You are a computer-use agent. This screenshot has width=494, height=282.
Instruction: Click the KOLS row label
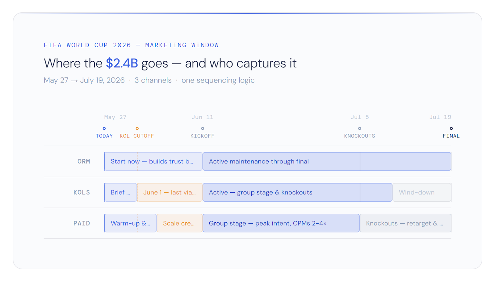tap(82, 192)
